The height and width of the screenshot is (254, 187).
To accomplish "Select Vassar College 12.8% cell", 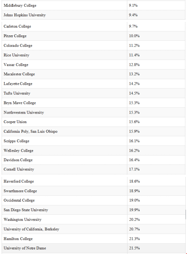I will (x=156, y=65).
